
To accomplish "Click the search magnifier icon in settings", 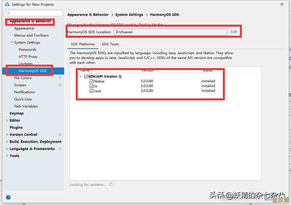I will (x=8, y=13).
